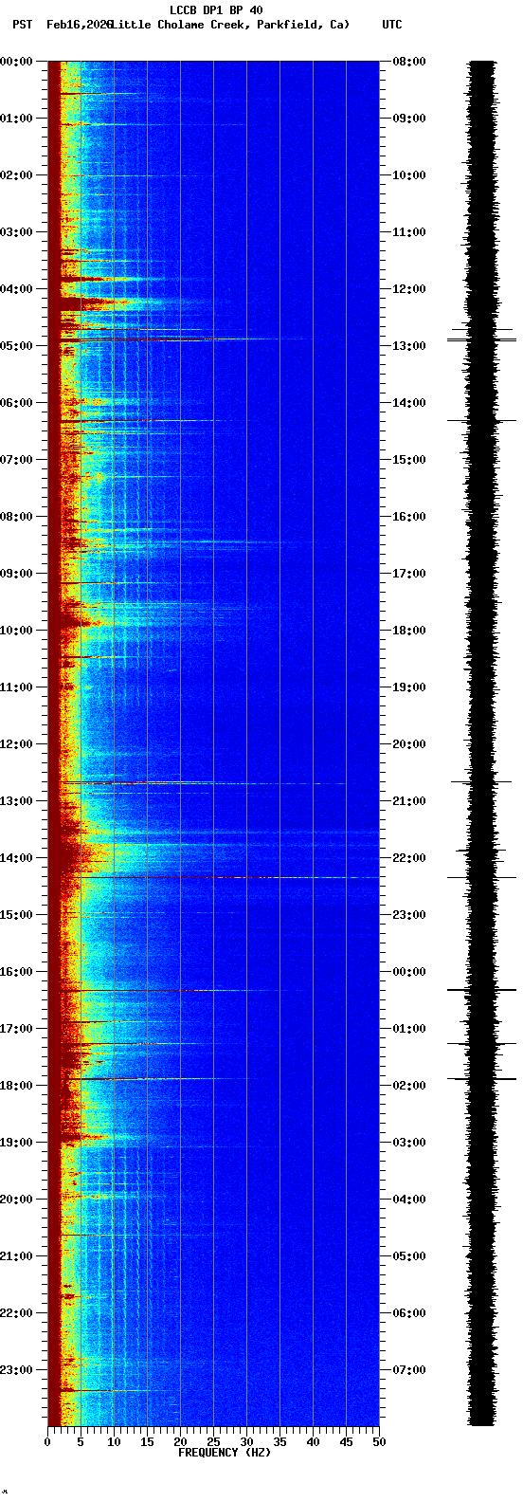Click the PST axis label "17:00"
Image resolution: width=523 pixels, height=1502 pixels.
pos(16,1029)
